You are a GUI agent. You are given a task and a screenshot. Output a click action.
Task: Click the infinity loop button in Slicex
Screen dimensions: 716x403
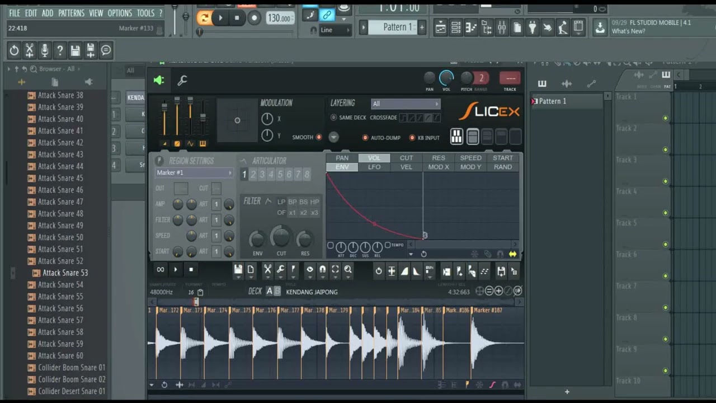tap(161, 270)
